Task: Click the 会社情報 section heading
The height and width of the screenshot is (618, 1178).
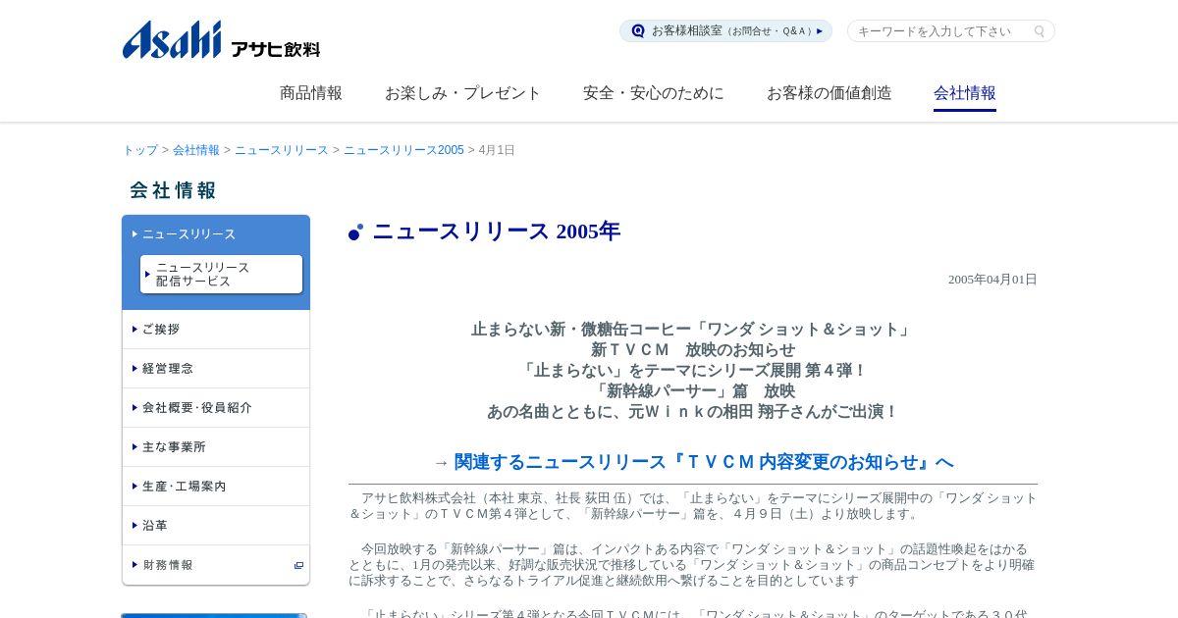Action: pos(173,190)
